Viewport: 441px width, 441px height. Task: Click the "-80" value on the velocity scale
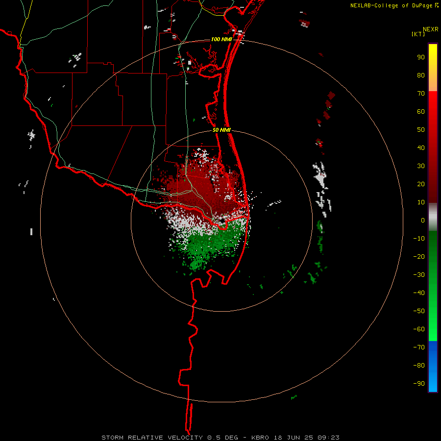point(419,366)
